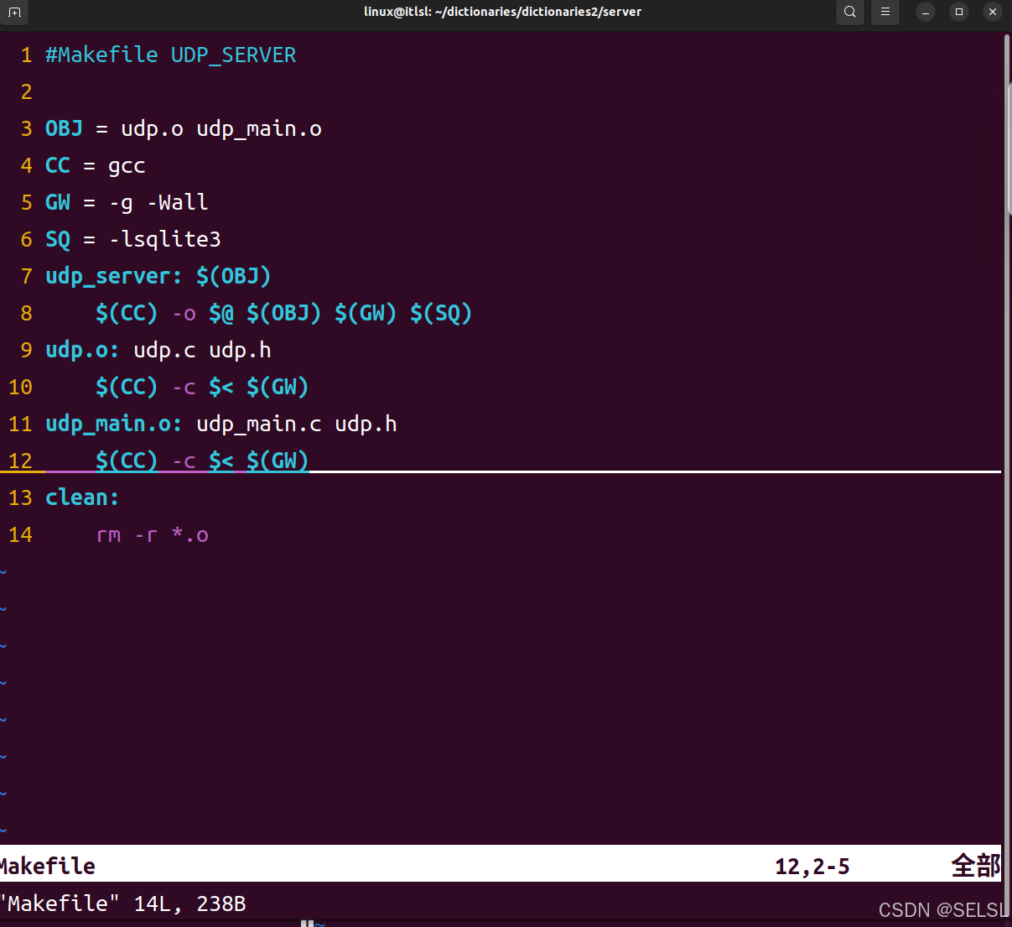This screenshot has height=927, width=1012.
Task: Click line number 12 in the gutter
Action: coord(20,461)
